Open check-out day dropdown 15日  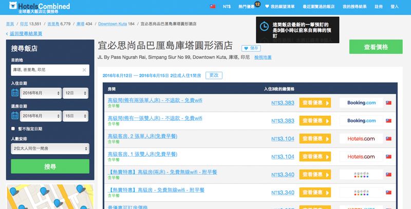click(x=76, y=116)
